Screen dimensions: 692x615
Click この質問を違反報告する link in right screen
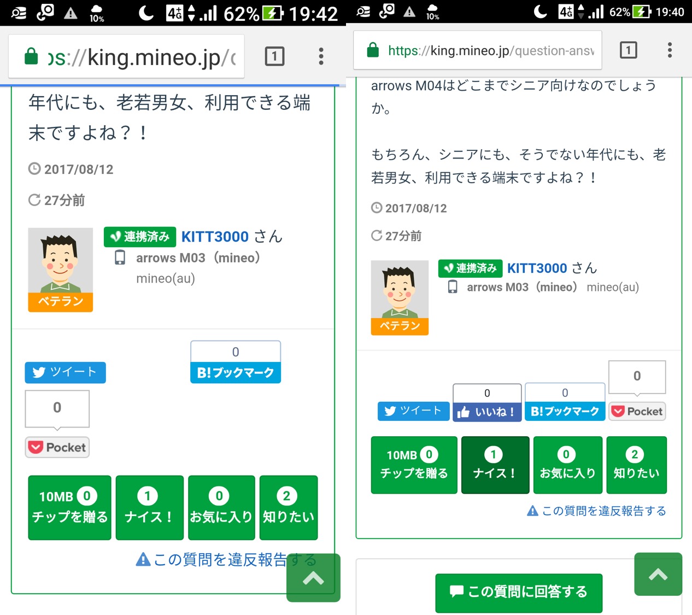597,511
